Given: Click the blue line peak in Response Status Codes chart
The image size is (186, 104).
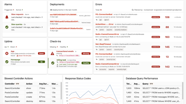Looking at the screenshot, I should click(x=110, y=85).
